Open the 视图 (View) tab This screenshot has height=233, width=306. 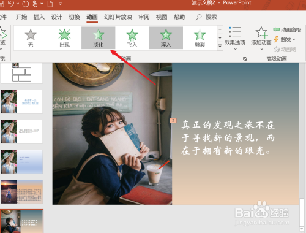click(x=162, y=17)
